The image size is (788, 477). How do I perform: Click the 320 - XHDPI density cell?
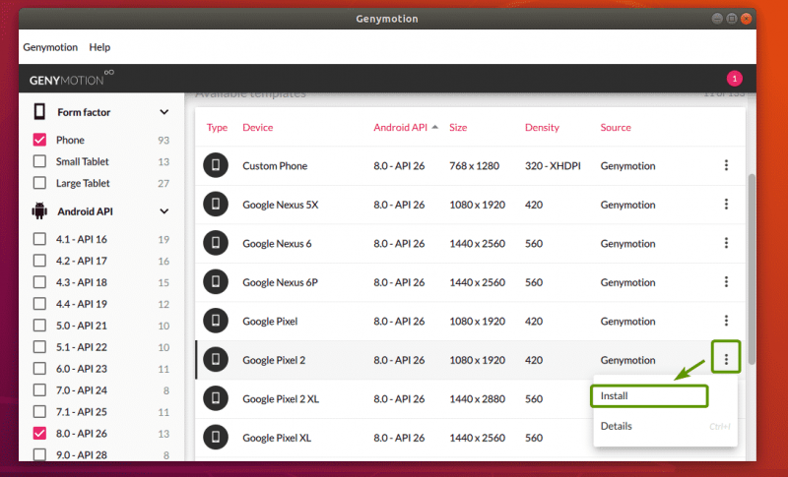click(553, 165)
